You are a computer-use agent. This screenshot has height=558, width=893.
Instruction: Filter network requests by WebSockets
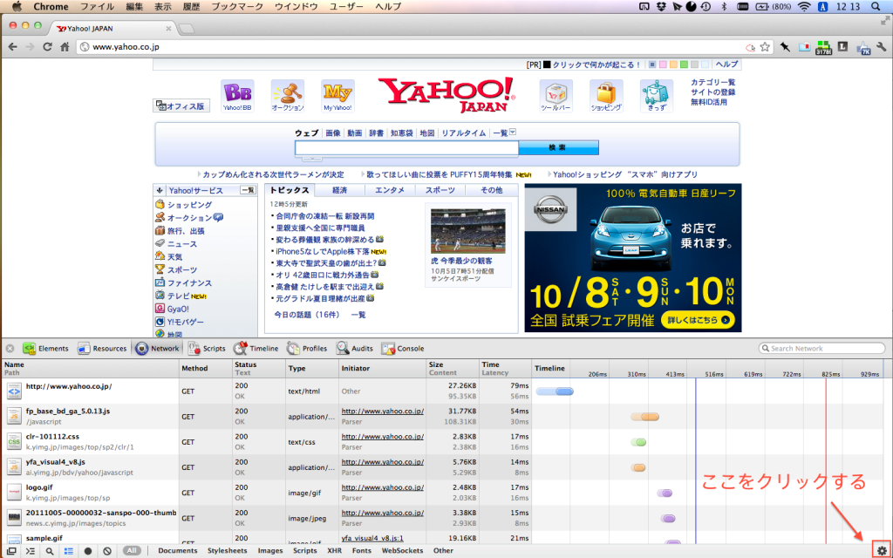(x=402, y=551)
